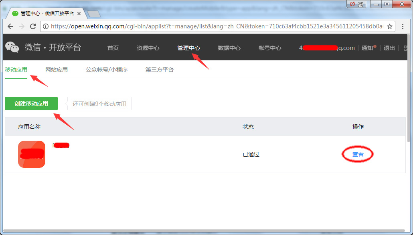
Task: Reload the current page
Action: (33, 26)
